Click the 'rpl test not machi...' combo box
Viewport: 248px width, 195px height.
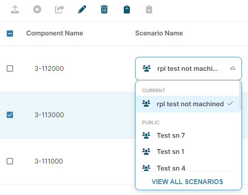tap(189, 69)
